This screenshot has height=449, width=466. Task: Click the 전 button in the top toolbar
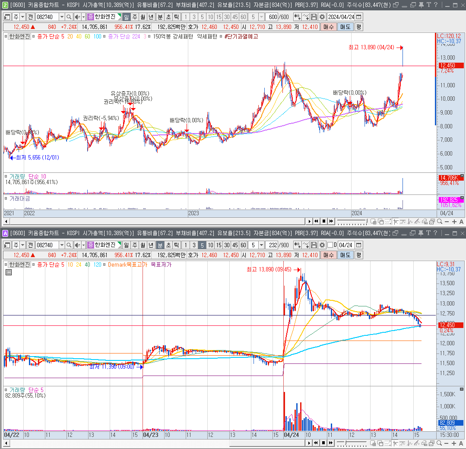pyautogui.click(x=30, y=17)
